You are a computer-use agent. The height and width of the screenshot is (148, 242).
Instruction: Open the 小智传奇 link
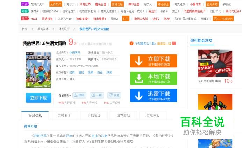tap(195, 4)
